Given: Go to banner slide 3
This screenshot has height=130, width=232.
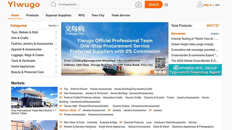Looking at the screenshot, I should click(160, 72).
